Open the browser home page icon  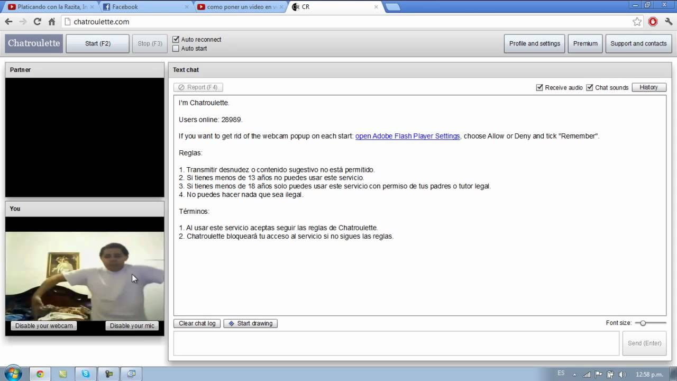(x=52, y=22)
